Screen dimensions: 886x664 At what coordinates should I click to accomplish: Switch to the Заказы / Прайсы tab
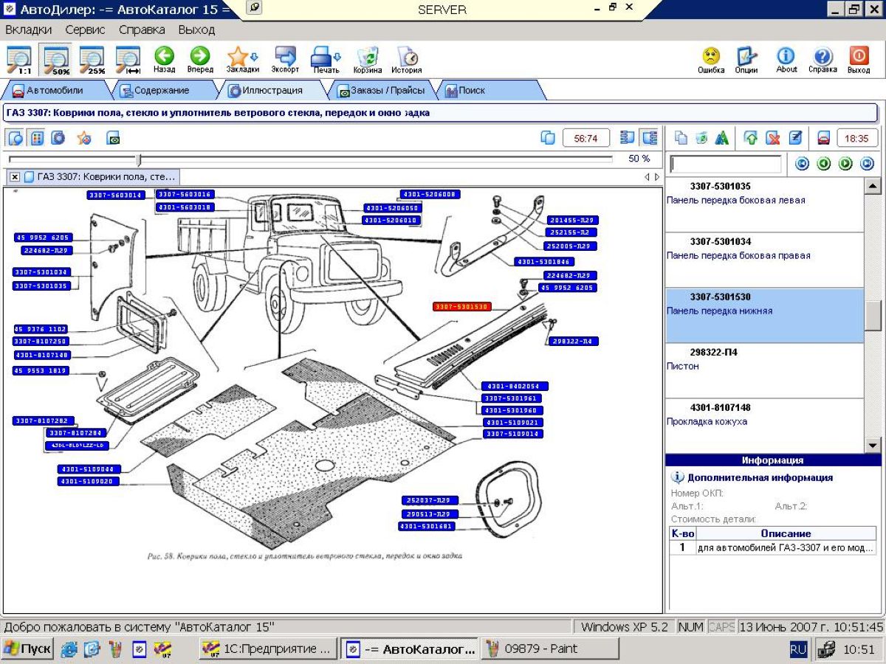pyautogui.click(x=381, y=91)
